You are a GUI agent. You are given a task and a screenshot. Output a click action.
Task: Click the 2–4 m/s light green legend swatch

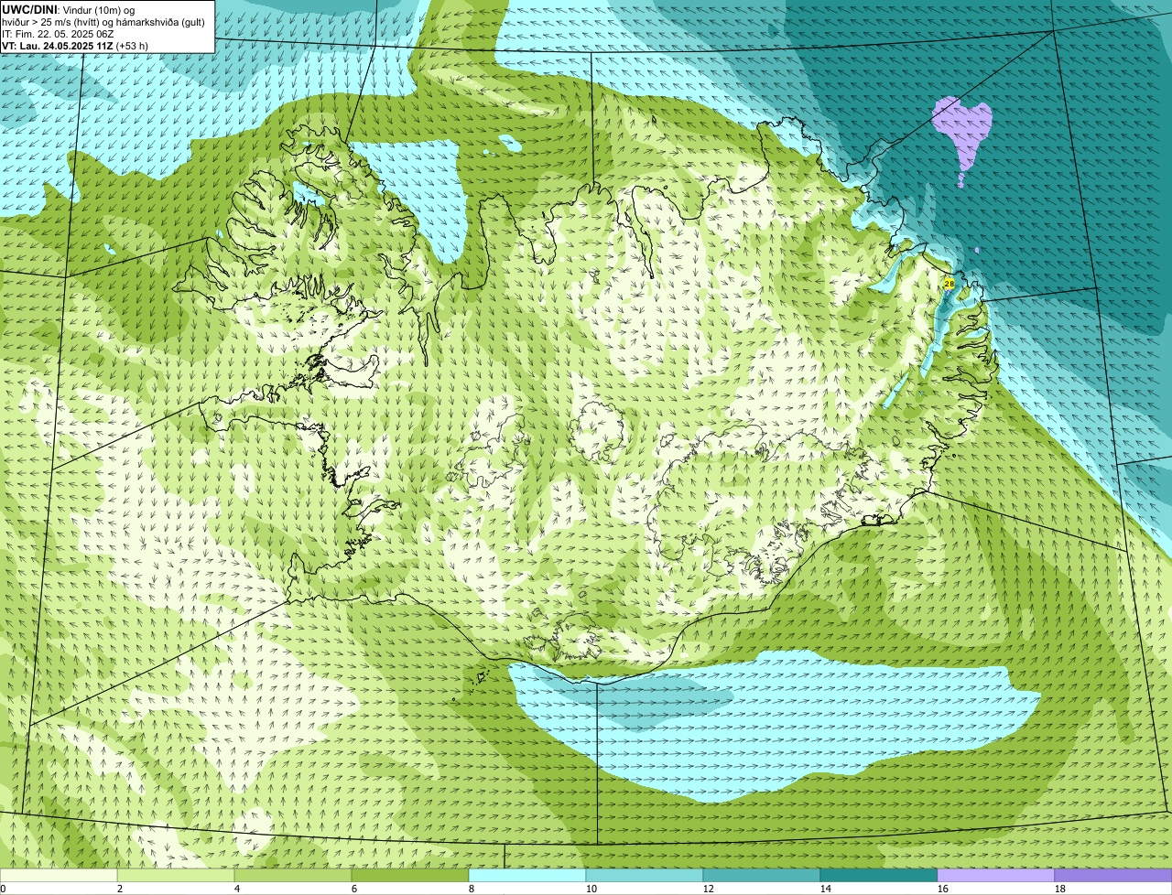click(176, 876)
